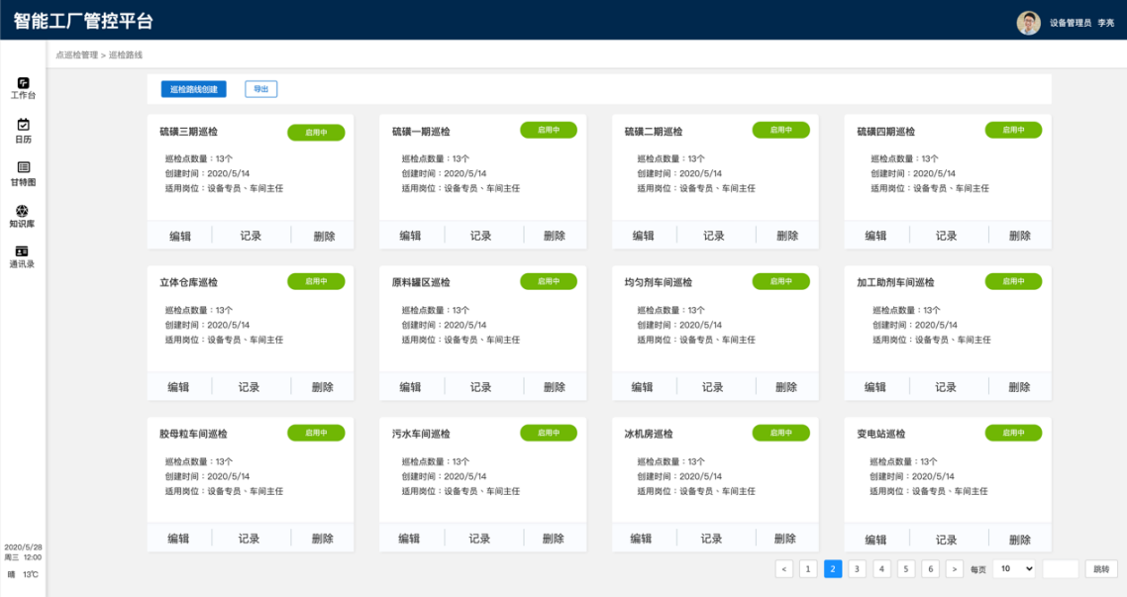Click 点巡检管理 in the breadcrumb
Image resolution: width=1127 pixels, height=597 pixels.
[x=76, y=55]
